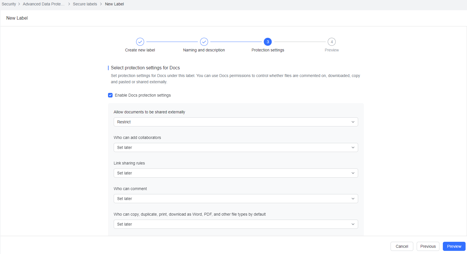Image resolution: width=467 pixels, height=254 pixels.
Task: Click the completed checkmark for Create new label step
Action: [140, 41]
